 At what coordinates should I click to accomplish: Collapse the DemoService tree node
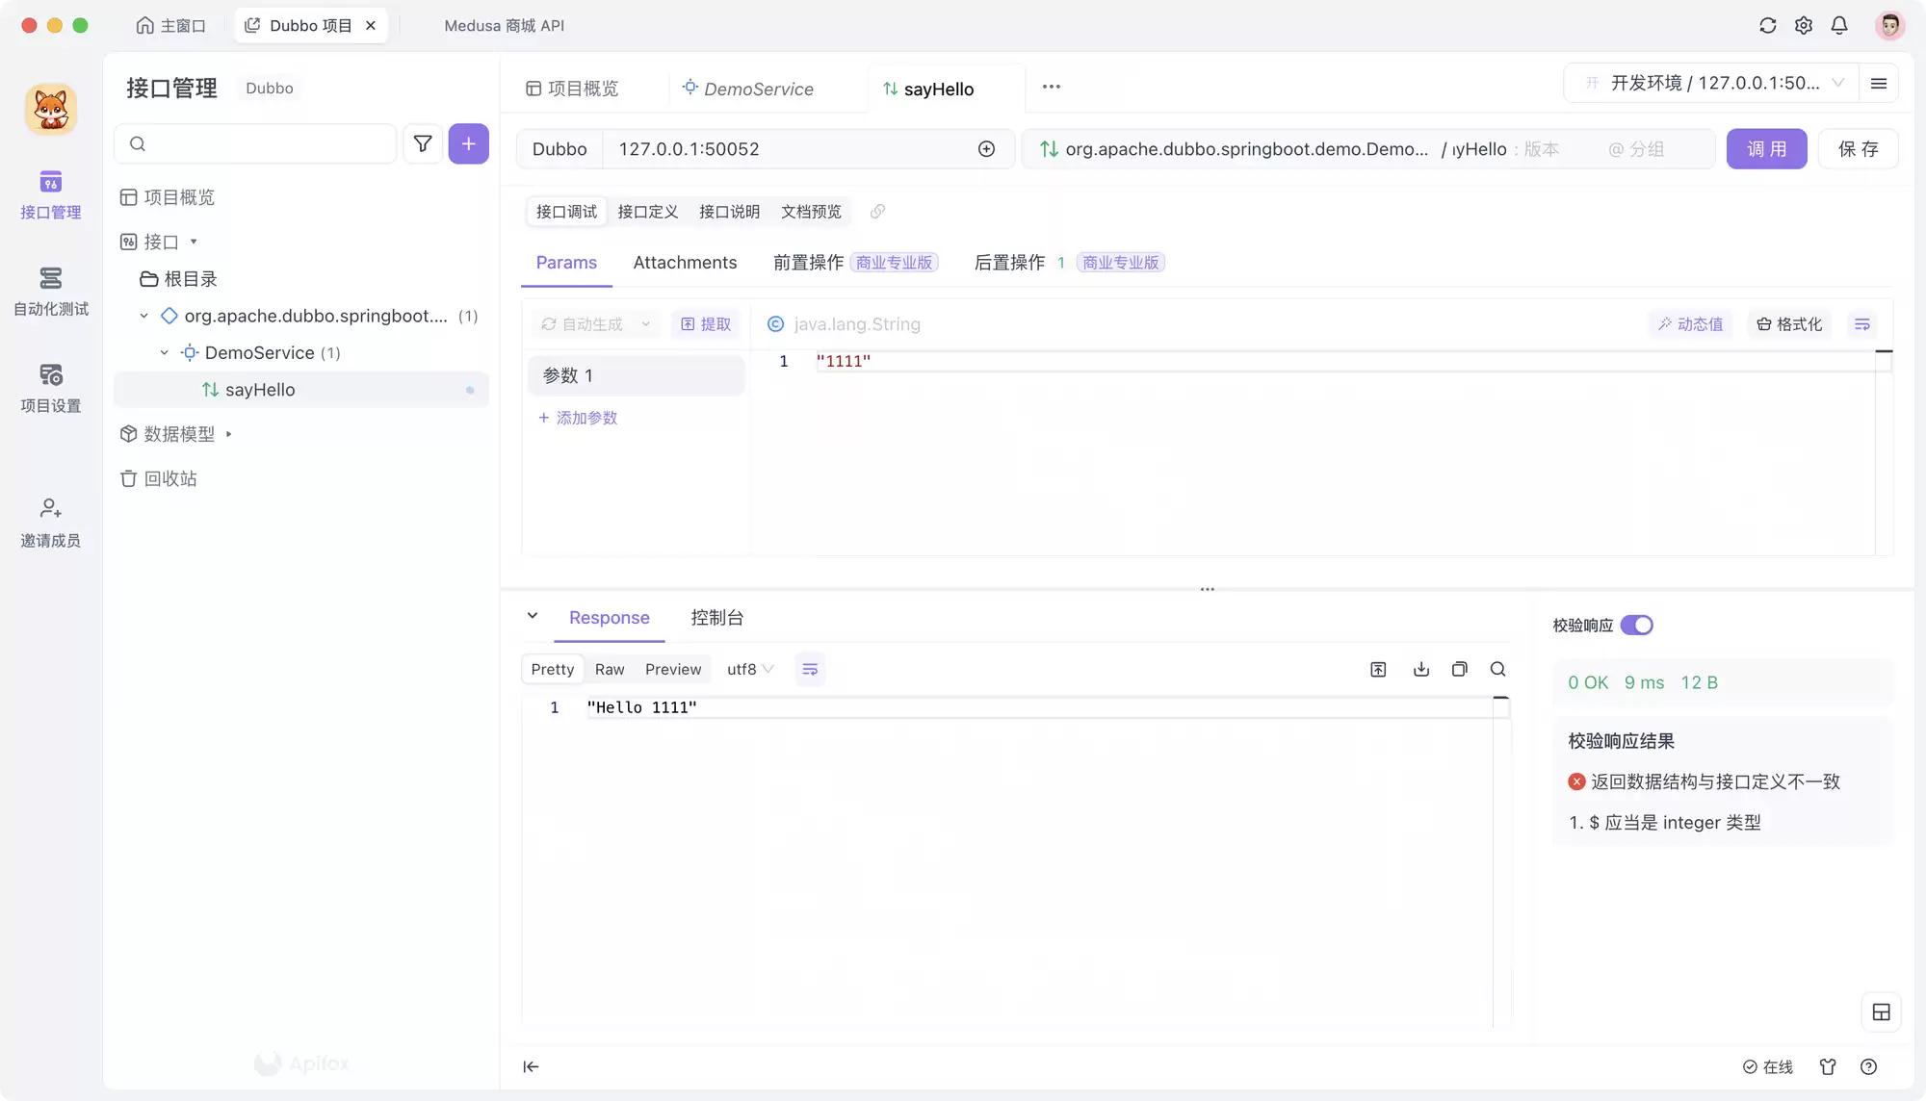coord(164,353)
